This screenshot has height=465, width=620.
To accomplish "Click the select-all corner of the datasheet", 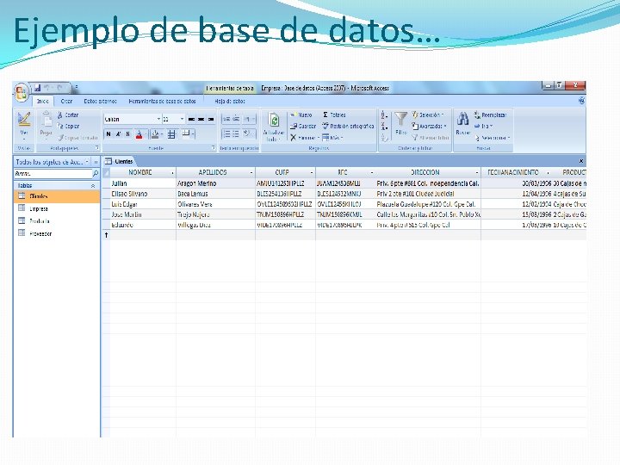I will coord(106,172).
